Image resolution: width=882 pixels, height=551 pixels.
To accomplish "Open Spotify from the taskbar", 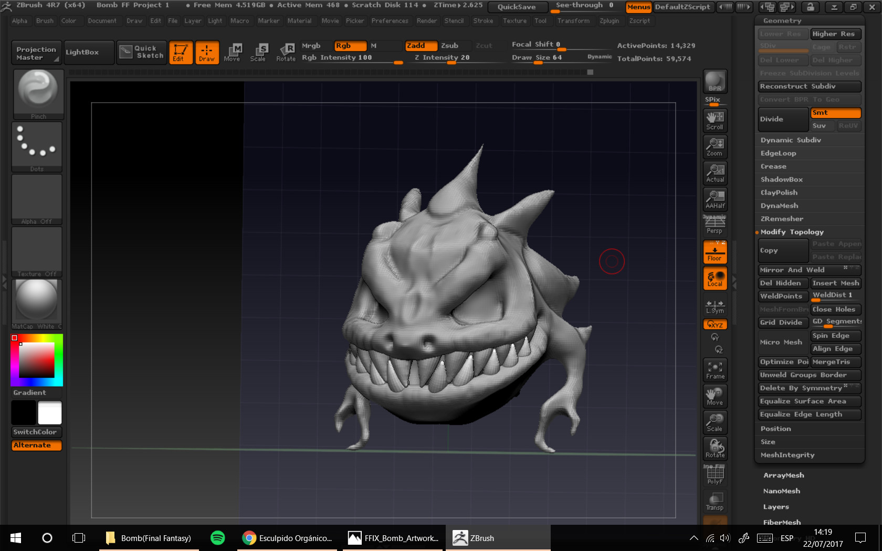I will tap(217, 538).
